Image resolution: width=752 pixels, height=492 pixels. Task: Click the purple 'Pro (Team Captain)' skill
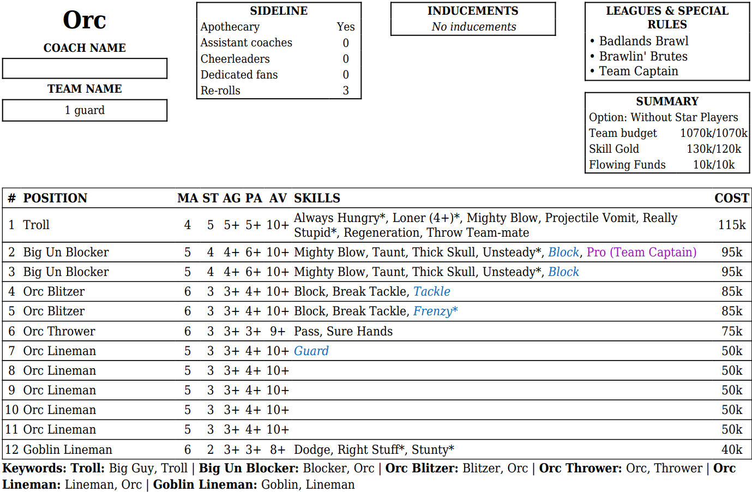(642, 252)
